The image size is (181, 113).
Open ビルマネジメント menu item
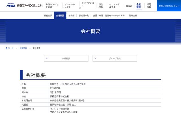pos(70,6)
